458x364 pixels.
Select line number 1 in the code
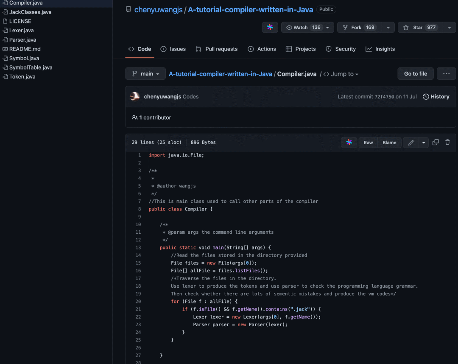coord(140,155)
